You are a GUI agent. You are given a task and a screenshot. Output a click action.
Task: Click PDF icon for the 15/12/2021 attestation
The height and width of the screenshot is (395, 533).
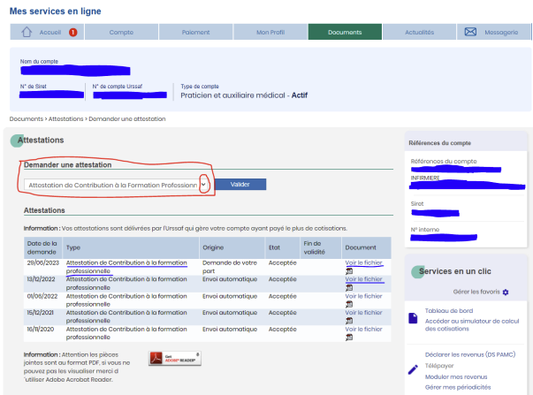coord(349,320)
